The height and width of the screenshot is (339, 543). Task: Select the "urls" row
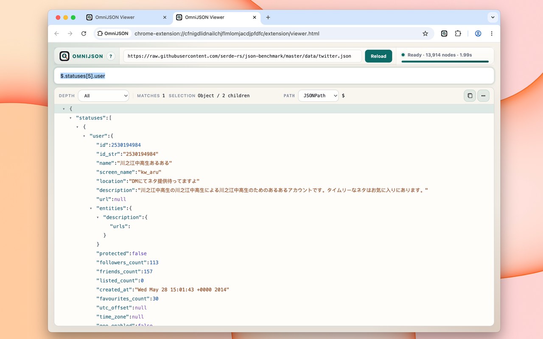274,226
